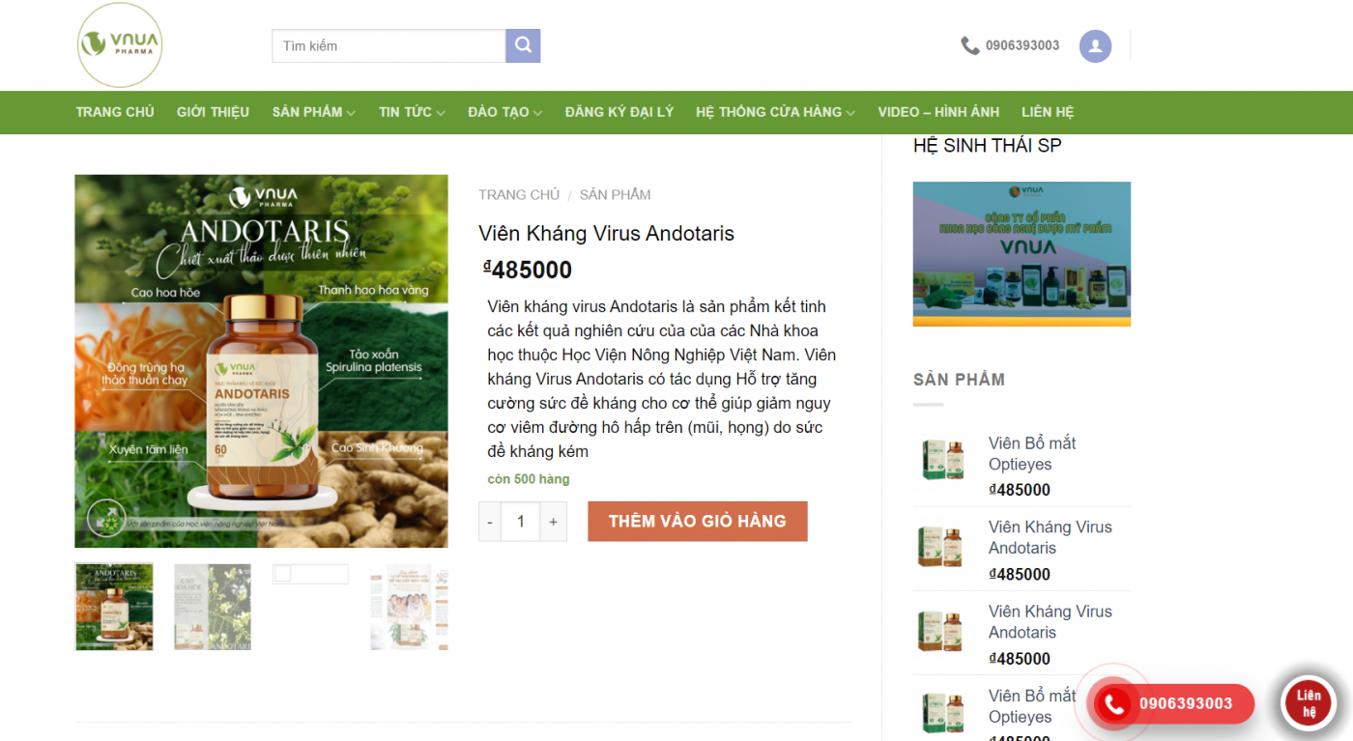Go to GIỚI THIỆU menu item

tap(213, 112)
